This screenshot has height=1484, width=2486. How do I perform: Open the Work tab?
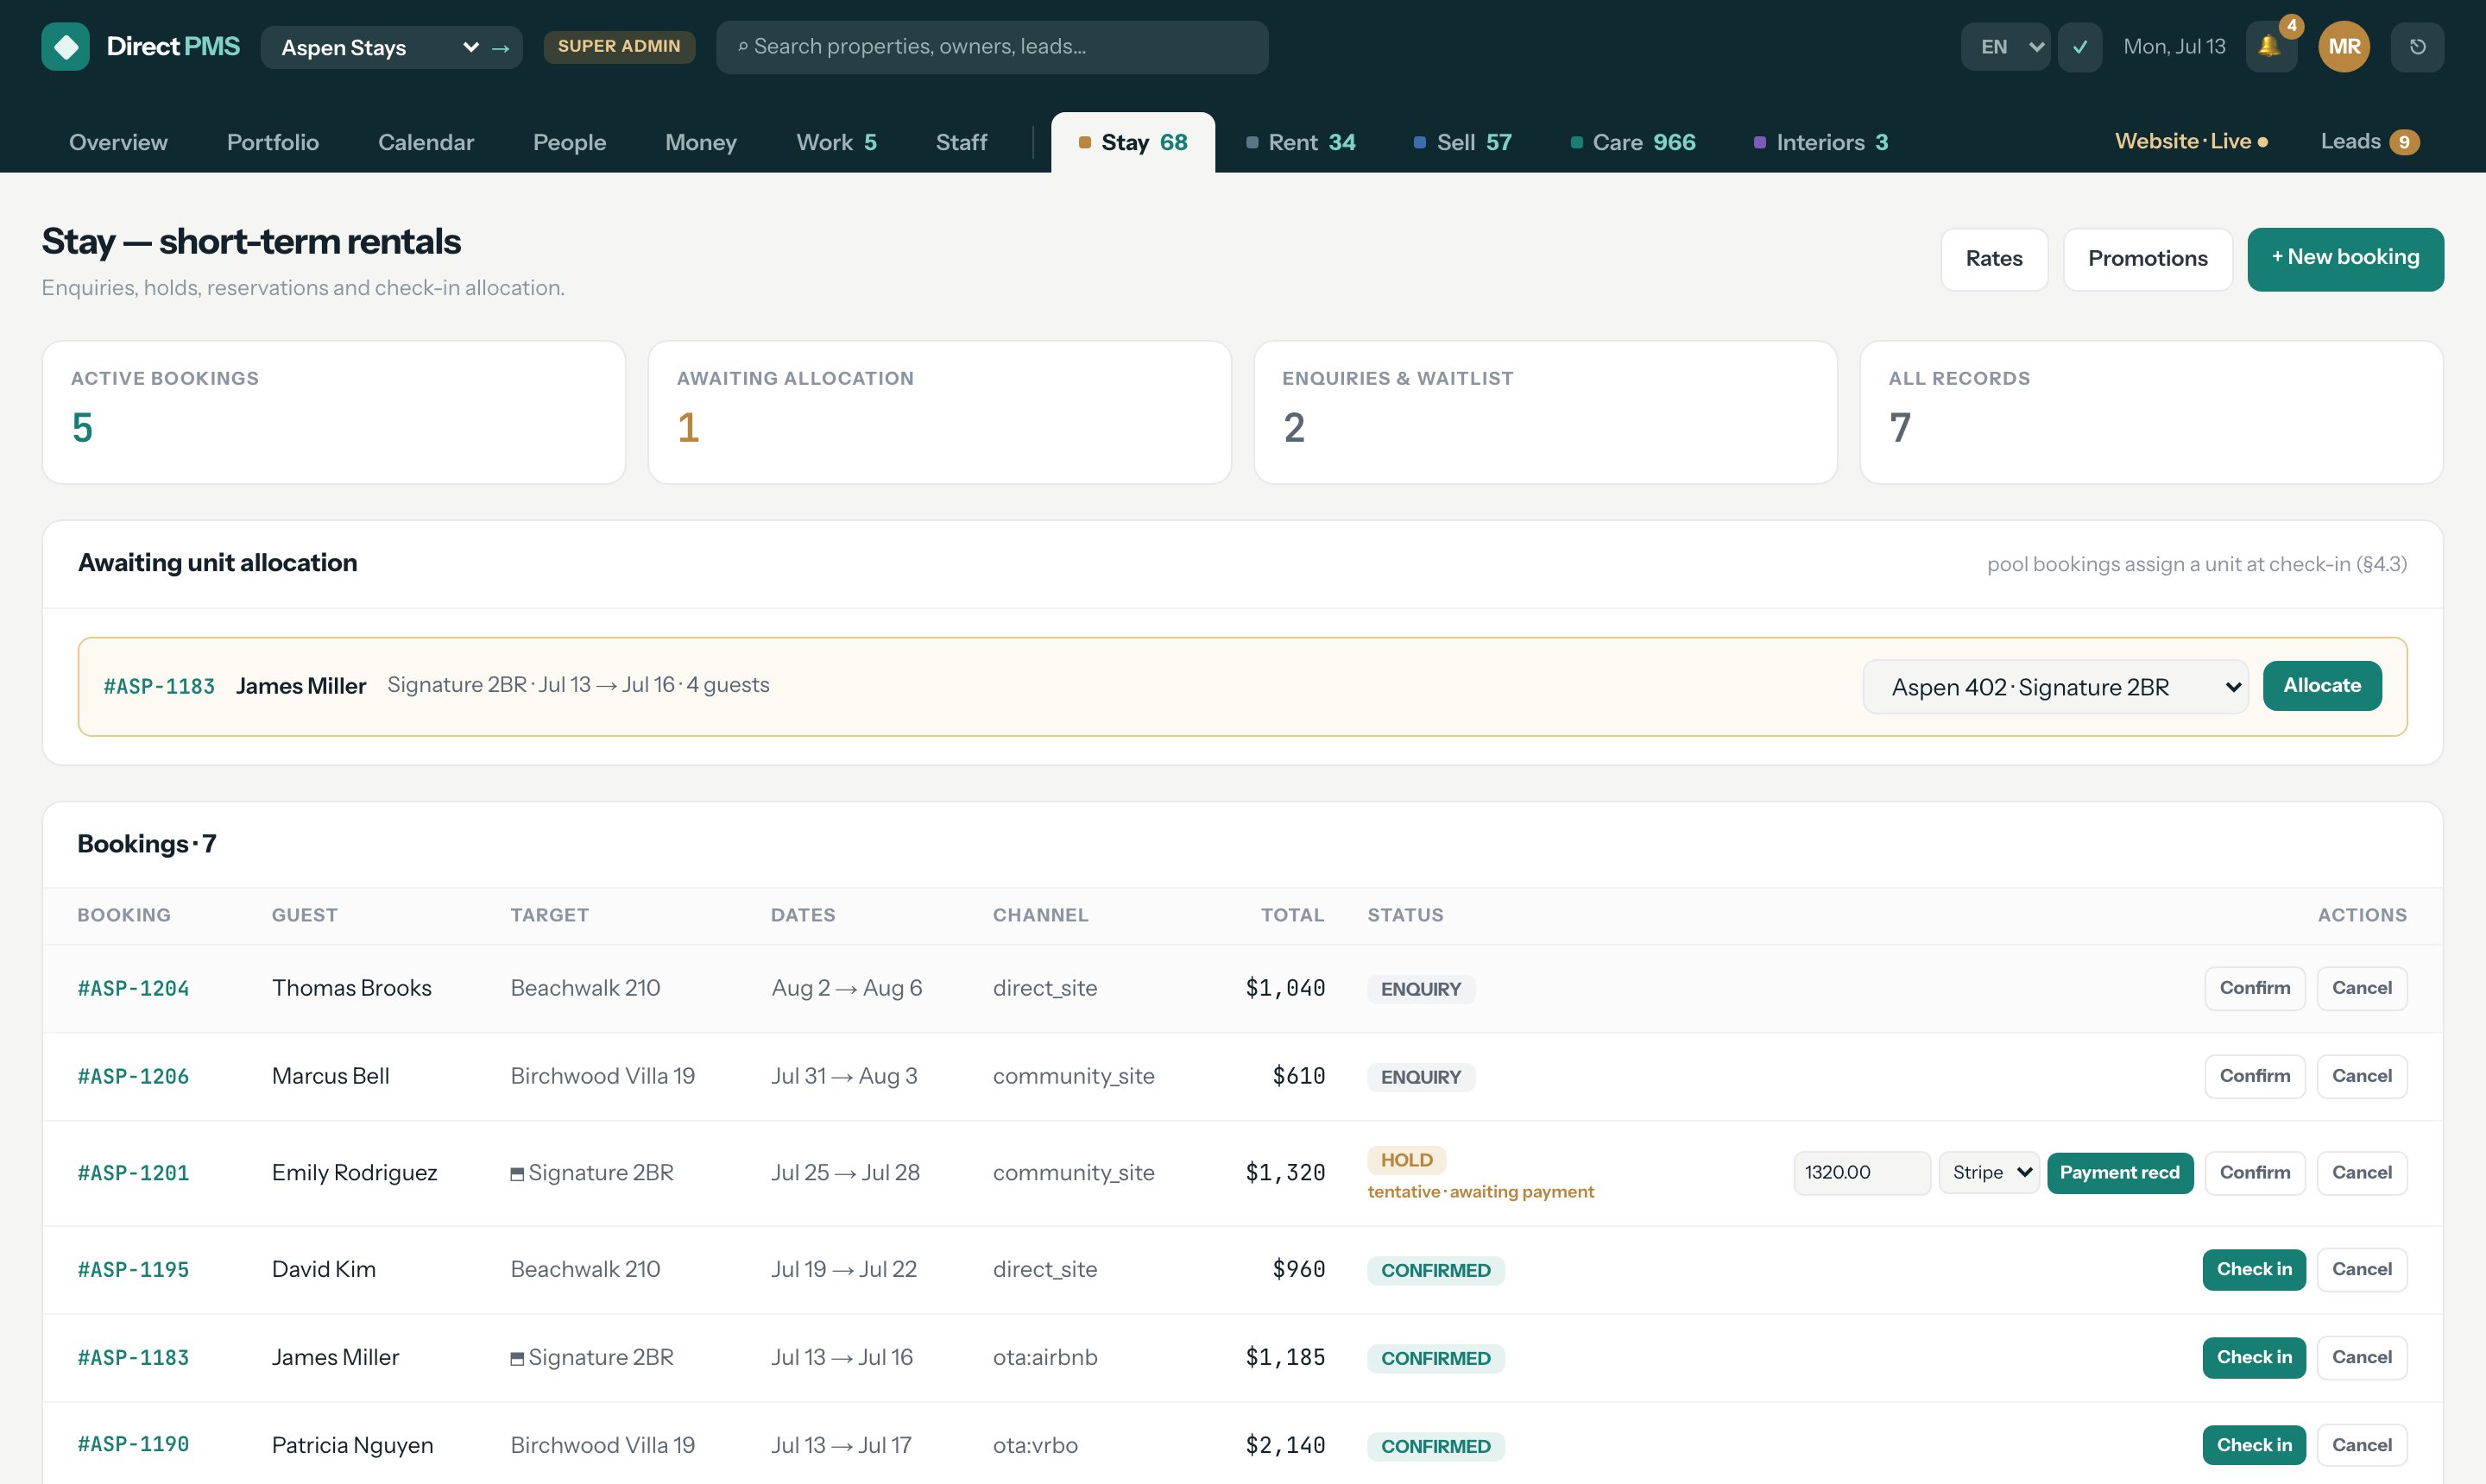point(836,142)
